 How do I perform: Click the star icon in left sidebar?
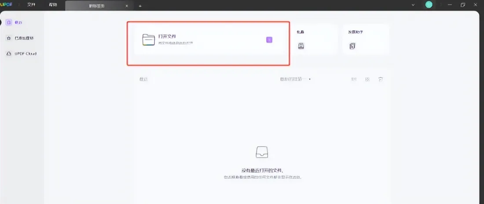click(8, 38)
